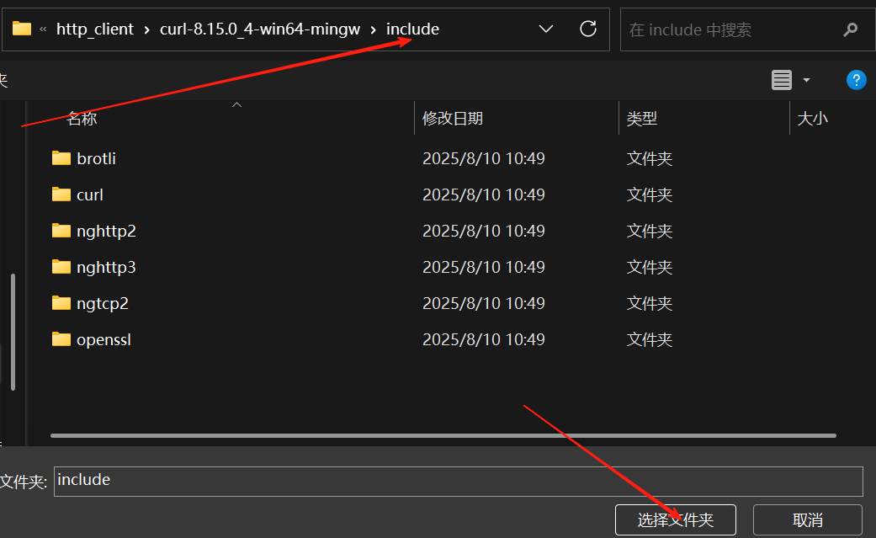
Task: Navigate to curl-8.15.0_4-win64-mingw breadcrumb item
Action: 258,28
